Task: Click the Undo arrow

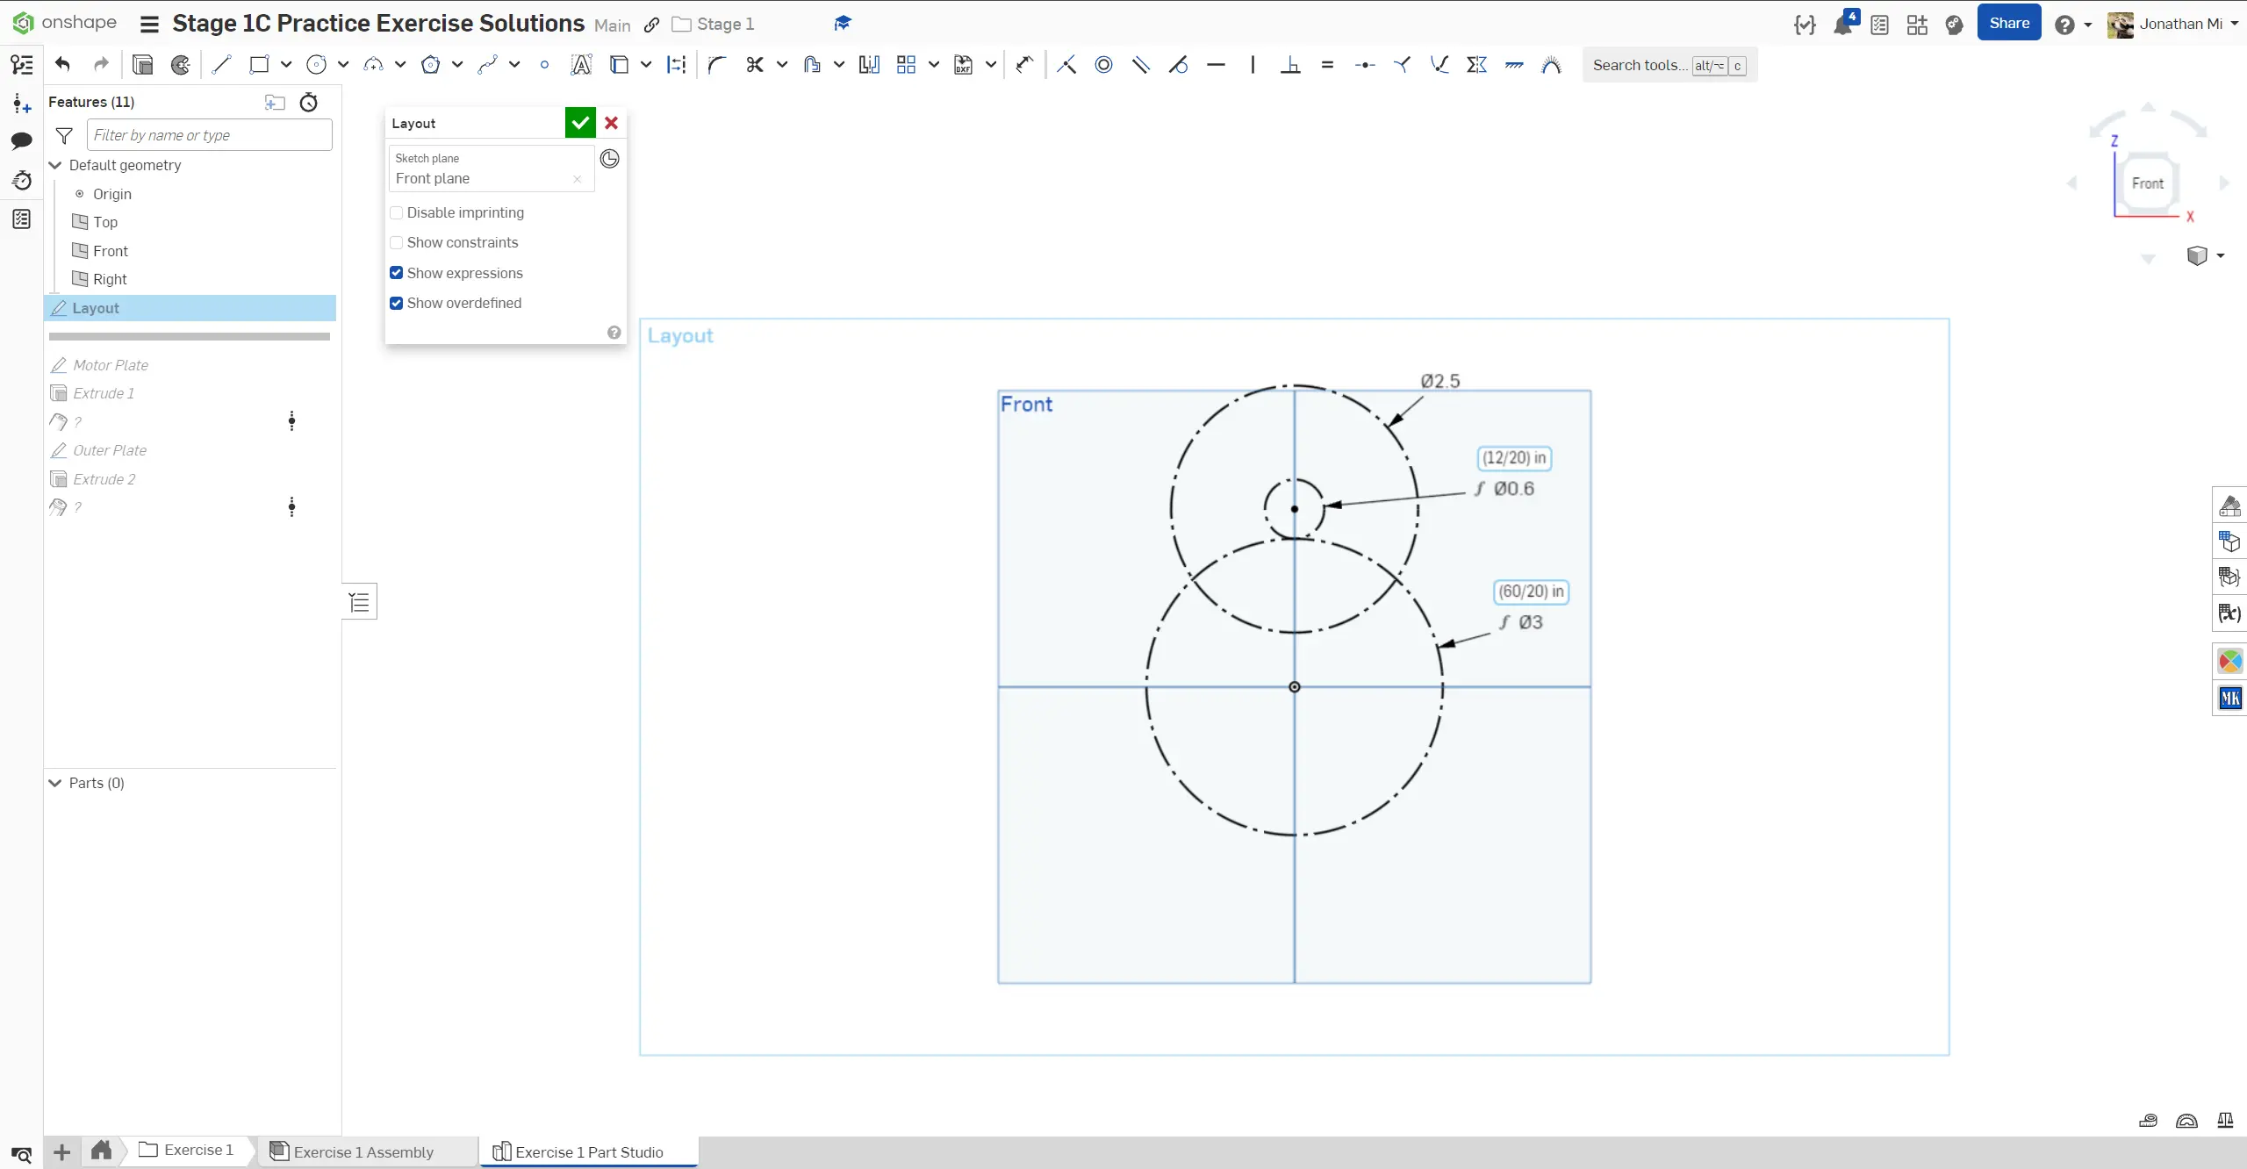Action: pyautogui.click(x=62, y=64)
